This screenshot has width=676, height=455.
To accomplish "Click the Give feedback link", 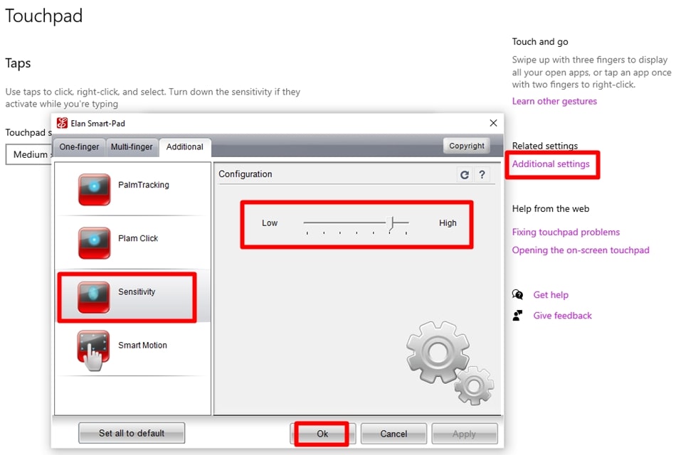I will click(562, 316).
